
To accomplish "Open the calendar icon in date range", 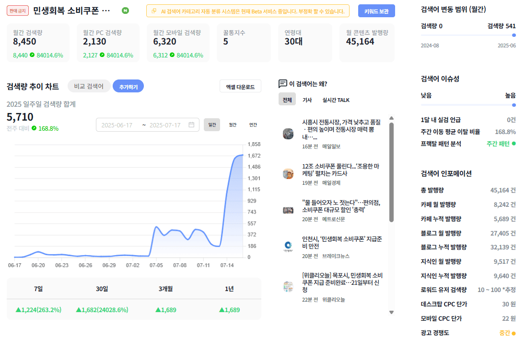I will (x=191, y=124).
